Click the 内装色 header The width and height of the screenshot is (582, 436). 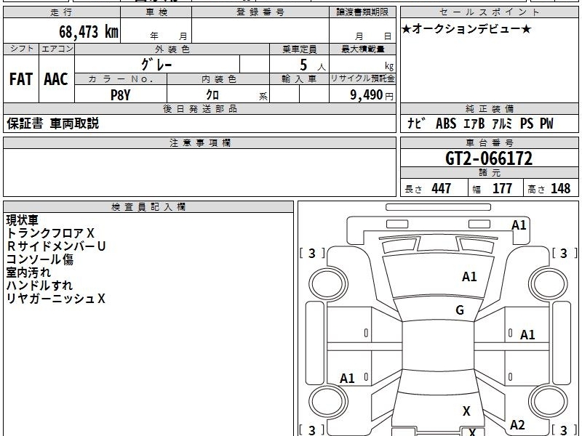point(218,79)
